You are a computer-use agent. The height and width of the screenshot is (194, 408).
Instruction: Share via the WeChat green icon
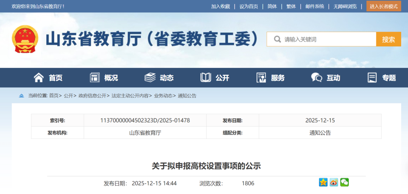pyautogui.click(x=344, y=182)
